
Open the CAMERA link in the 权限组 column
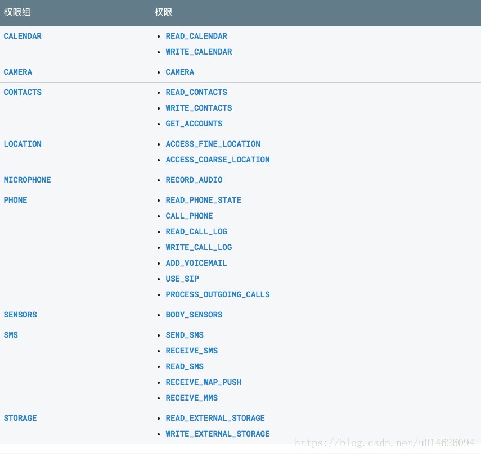(x=18, y=72)
